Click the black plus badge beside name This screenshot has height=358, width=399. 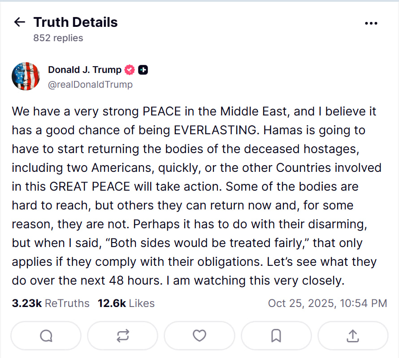click(x=143, y=70)
